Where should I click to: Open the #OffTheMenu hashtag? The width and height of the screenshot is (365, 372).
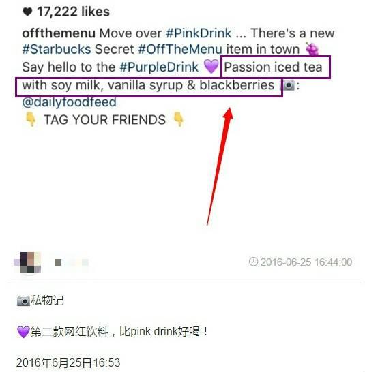pyautogui.click(x=180, y=49)
